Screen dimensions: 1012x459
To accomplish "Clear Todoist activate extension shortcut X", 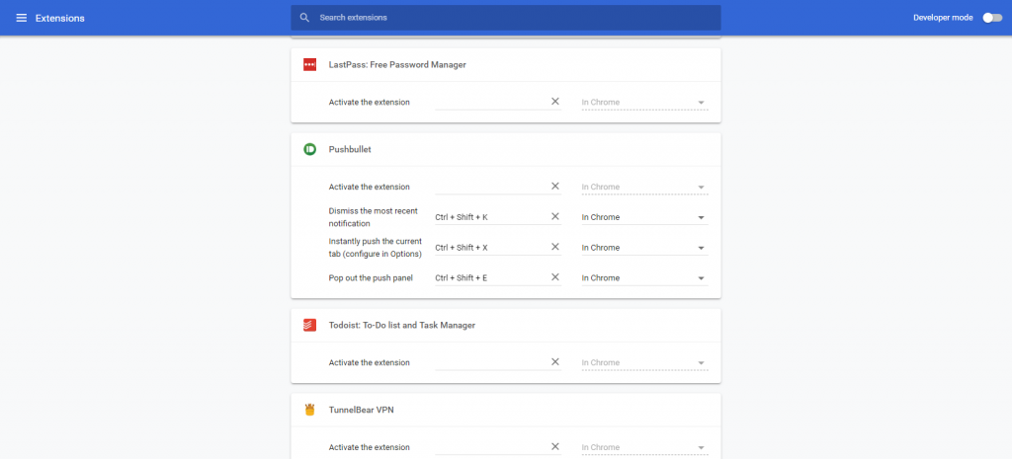I will pyautogui.click(x=555, y=361).
